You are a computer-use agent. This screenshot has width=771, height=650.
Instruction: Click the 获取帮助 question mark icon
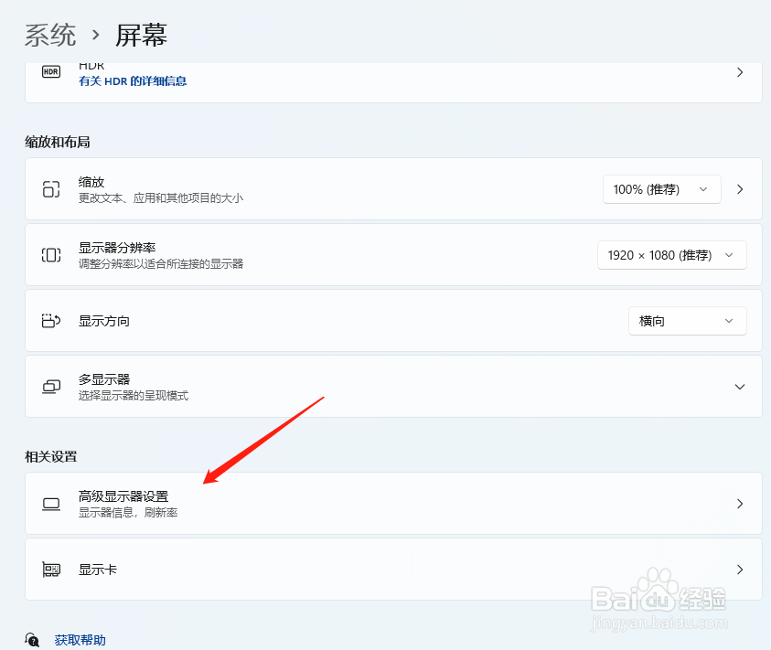point(33,640)
